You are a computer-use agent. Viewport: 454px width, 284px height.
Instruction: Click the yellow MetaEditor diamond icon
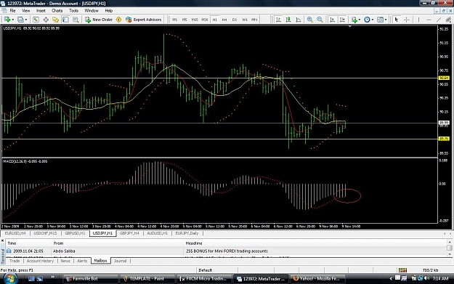(x=118, y=20)
